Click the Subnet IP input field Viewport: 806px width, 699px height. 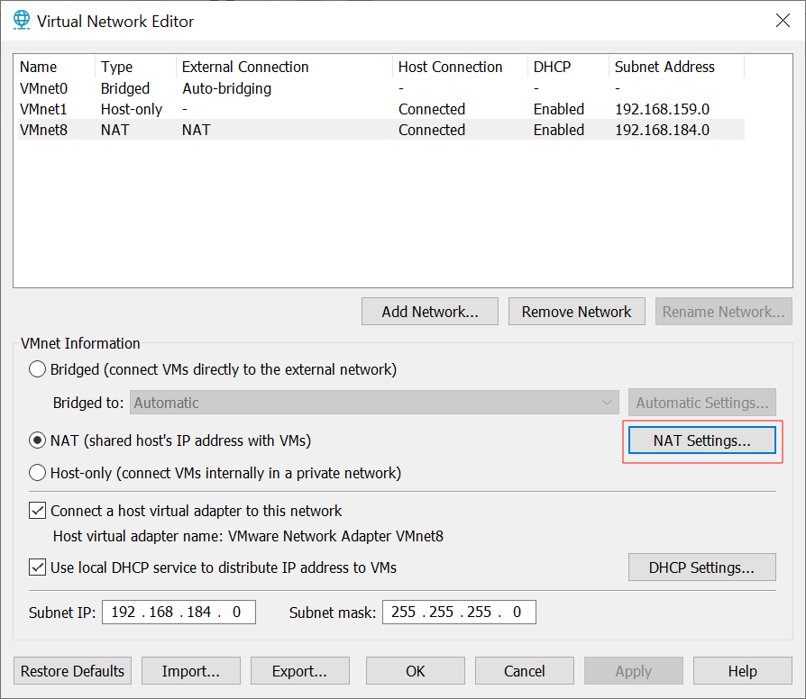click(179, 613)
